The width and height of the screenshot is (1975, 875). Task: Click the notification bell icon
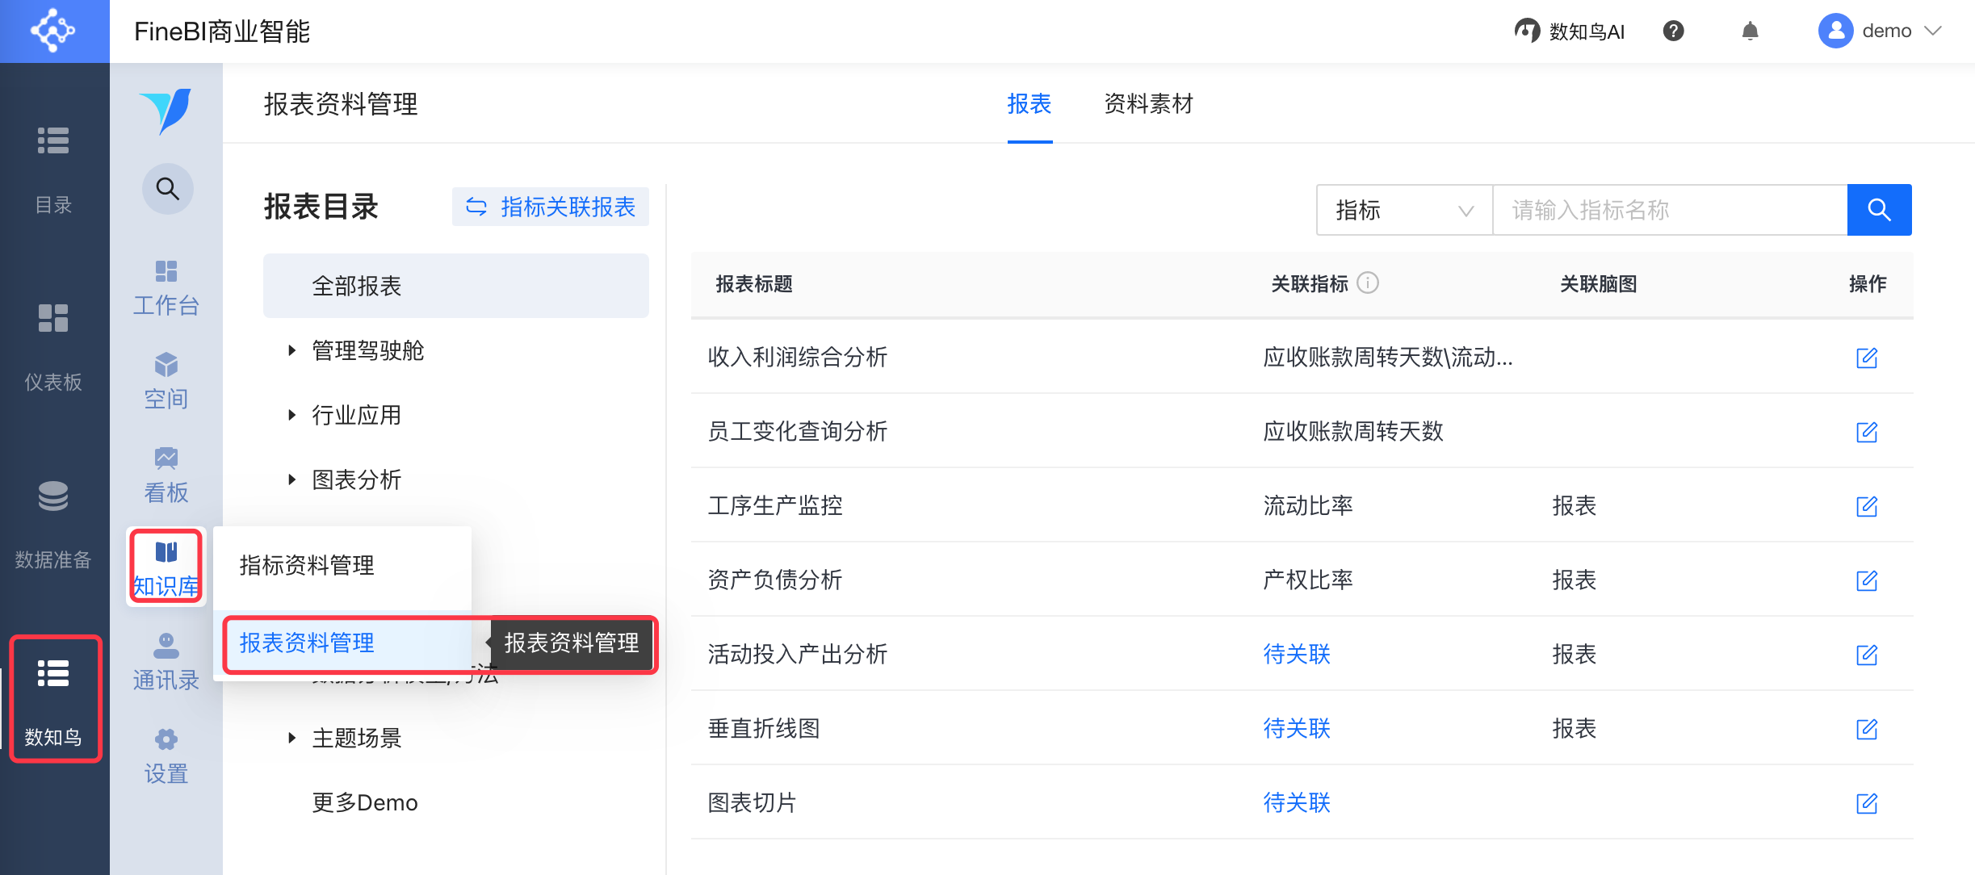1750,31
